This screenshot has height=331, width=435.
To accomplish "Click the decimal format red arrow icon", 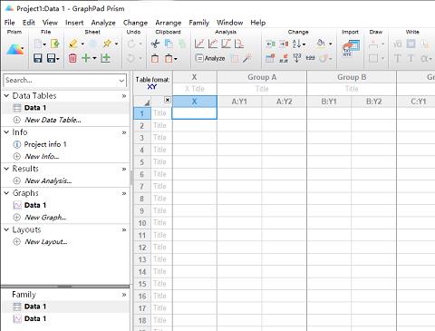I will (284, 58).
